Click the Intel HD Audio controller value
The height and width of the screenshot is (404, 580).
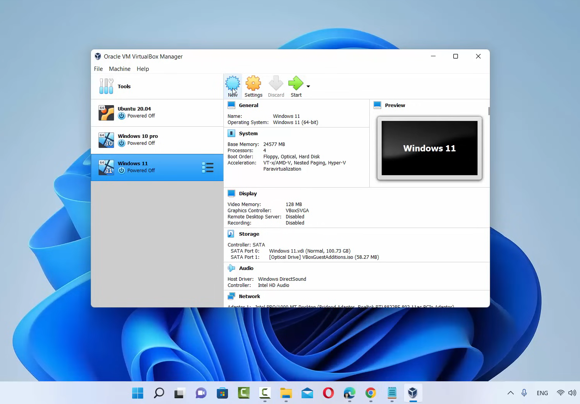[x=273, y=285]
